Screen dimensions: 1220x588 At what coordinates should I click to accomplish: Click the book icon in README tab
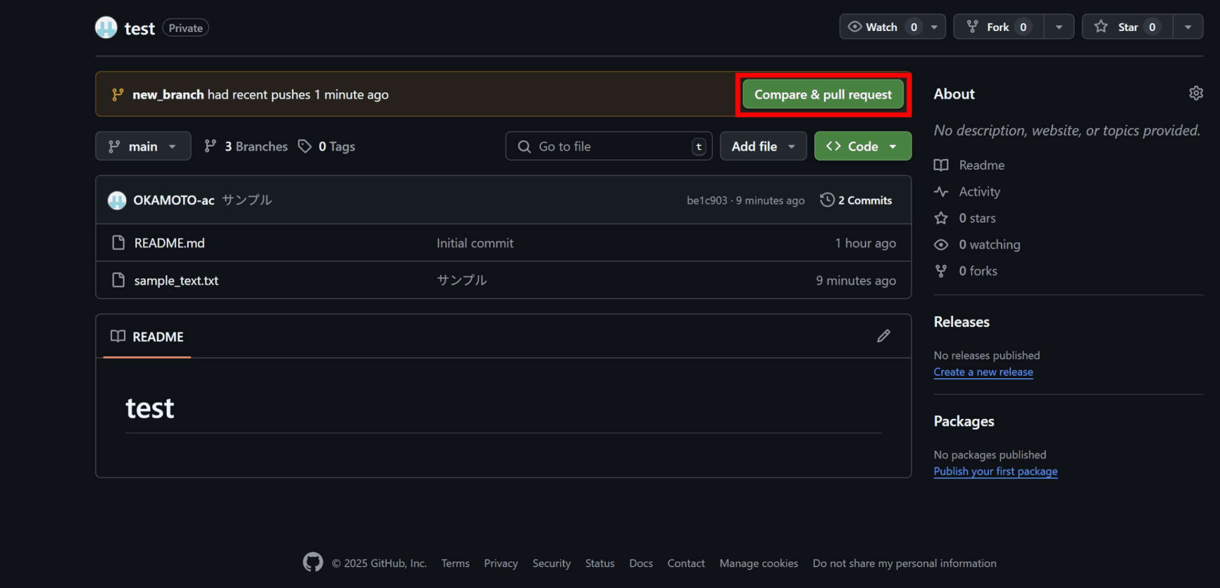tap(118, 336)
